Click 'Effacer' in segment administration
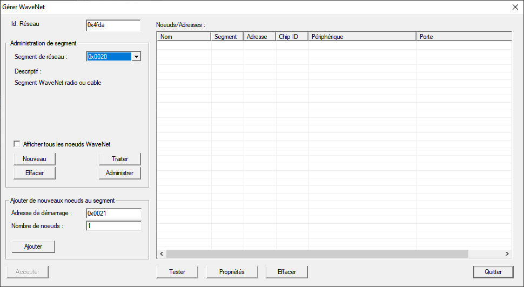Image resolution: width=524 pixels, height=287 pixels. 35,173
